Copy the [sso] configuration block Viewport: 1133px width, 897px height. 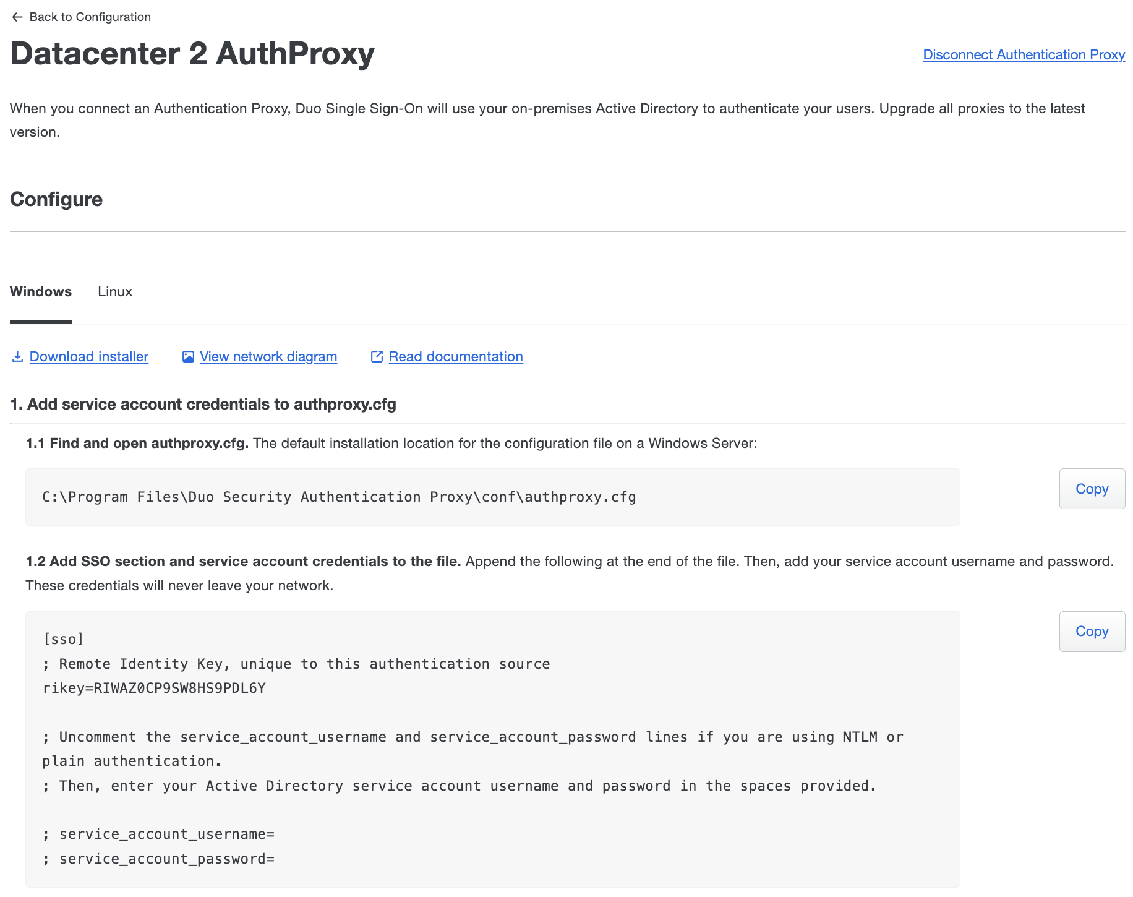click(1092, 632)
